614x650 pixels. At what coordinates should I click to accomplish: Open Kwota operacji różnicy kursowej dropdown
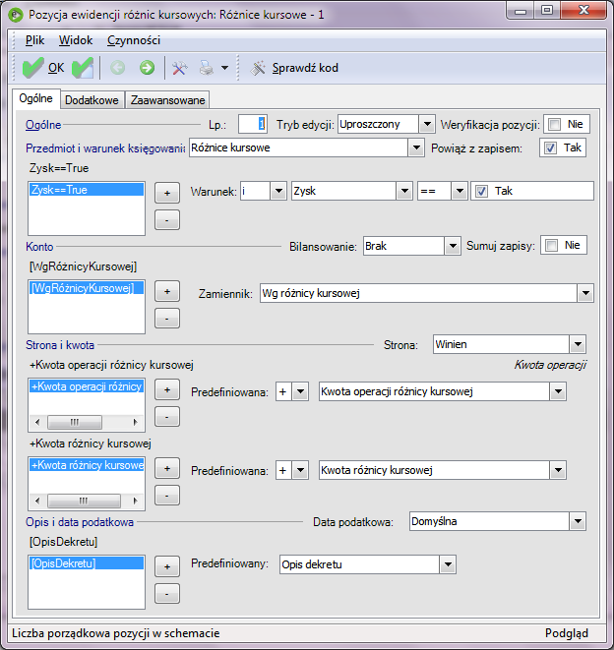point(558,391)
